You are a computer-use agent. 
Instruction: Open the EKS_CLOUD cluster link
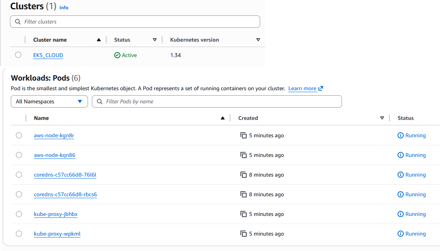(48, 55)
